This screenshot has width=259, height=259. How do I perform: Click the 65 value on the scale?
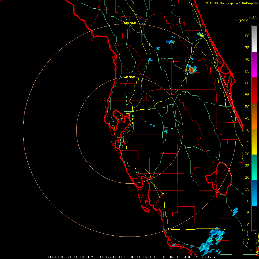click(x=247, y=71)
